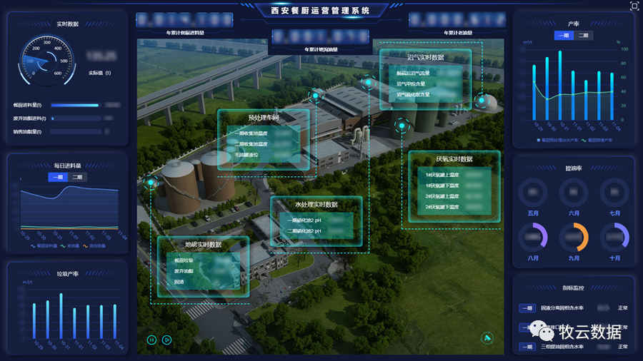
Task: Click the cyan marker on the left silos
Action: pos(151,183)
